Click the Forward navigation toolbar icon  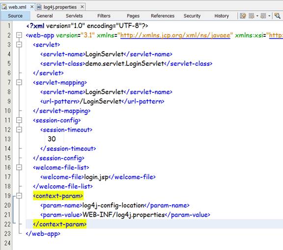263,16
